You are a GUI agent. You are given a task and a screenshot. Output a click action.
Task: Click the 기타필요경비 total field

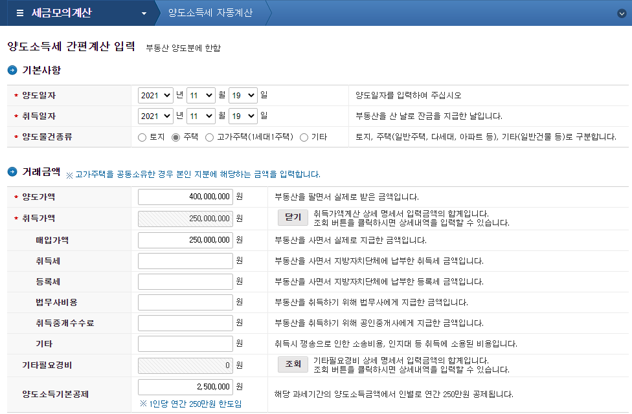tap(185, 365)
